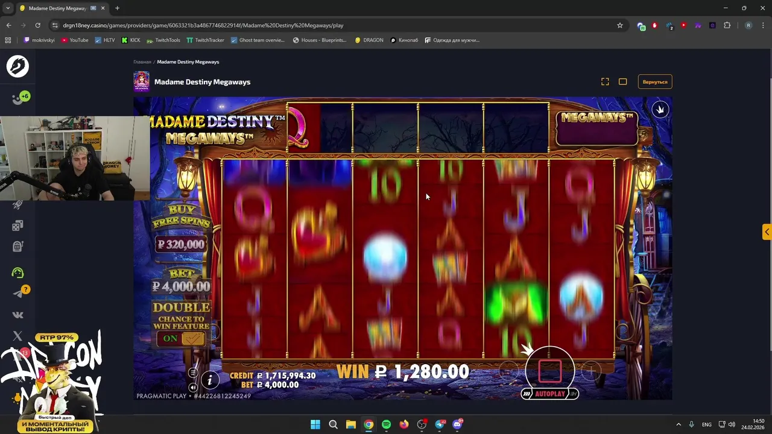This screenshot has width=772, height=434.
Task: Open the clock showing 14:50
Action: coord(753,424)
